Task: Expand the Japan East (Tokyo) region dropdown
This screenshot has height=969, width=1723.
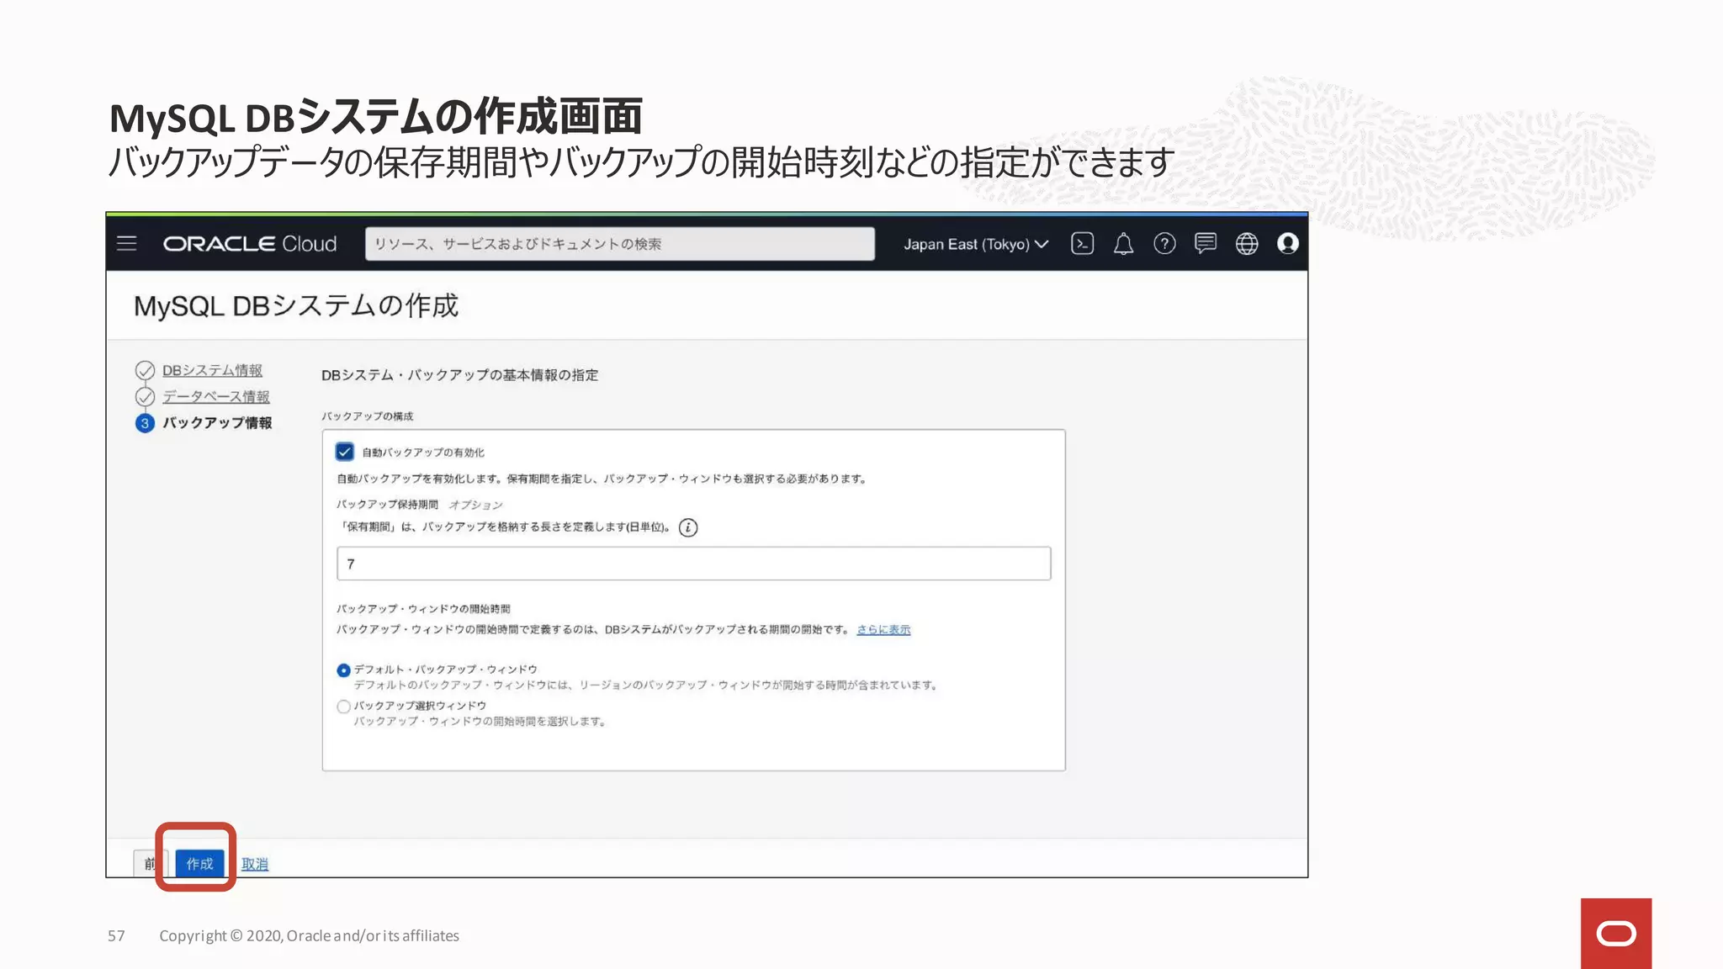Action: 976,244
